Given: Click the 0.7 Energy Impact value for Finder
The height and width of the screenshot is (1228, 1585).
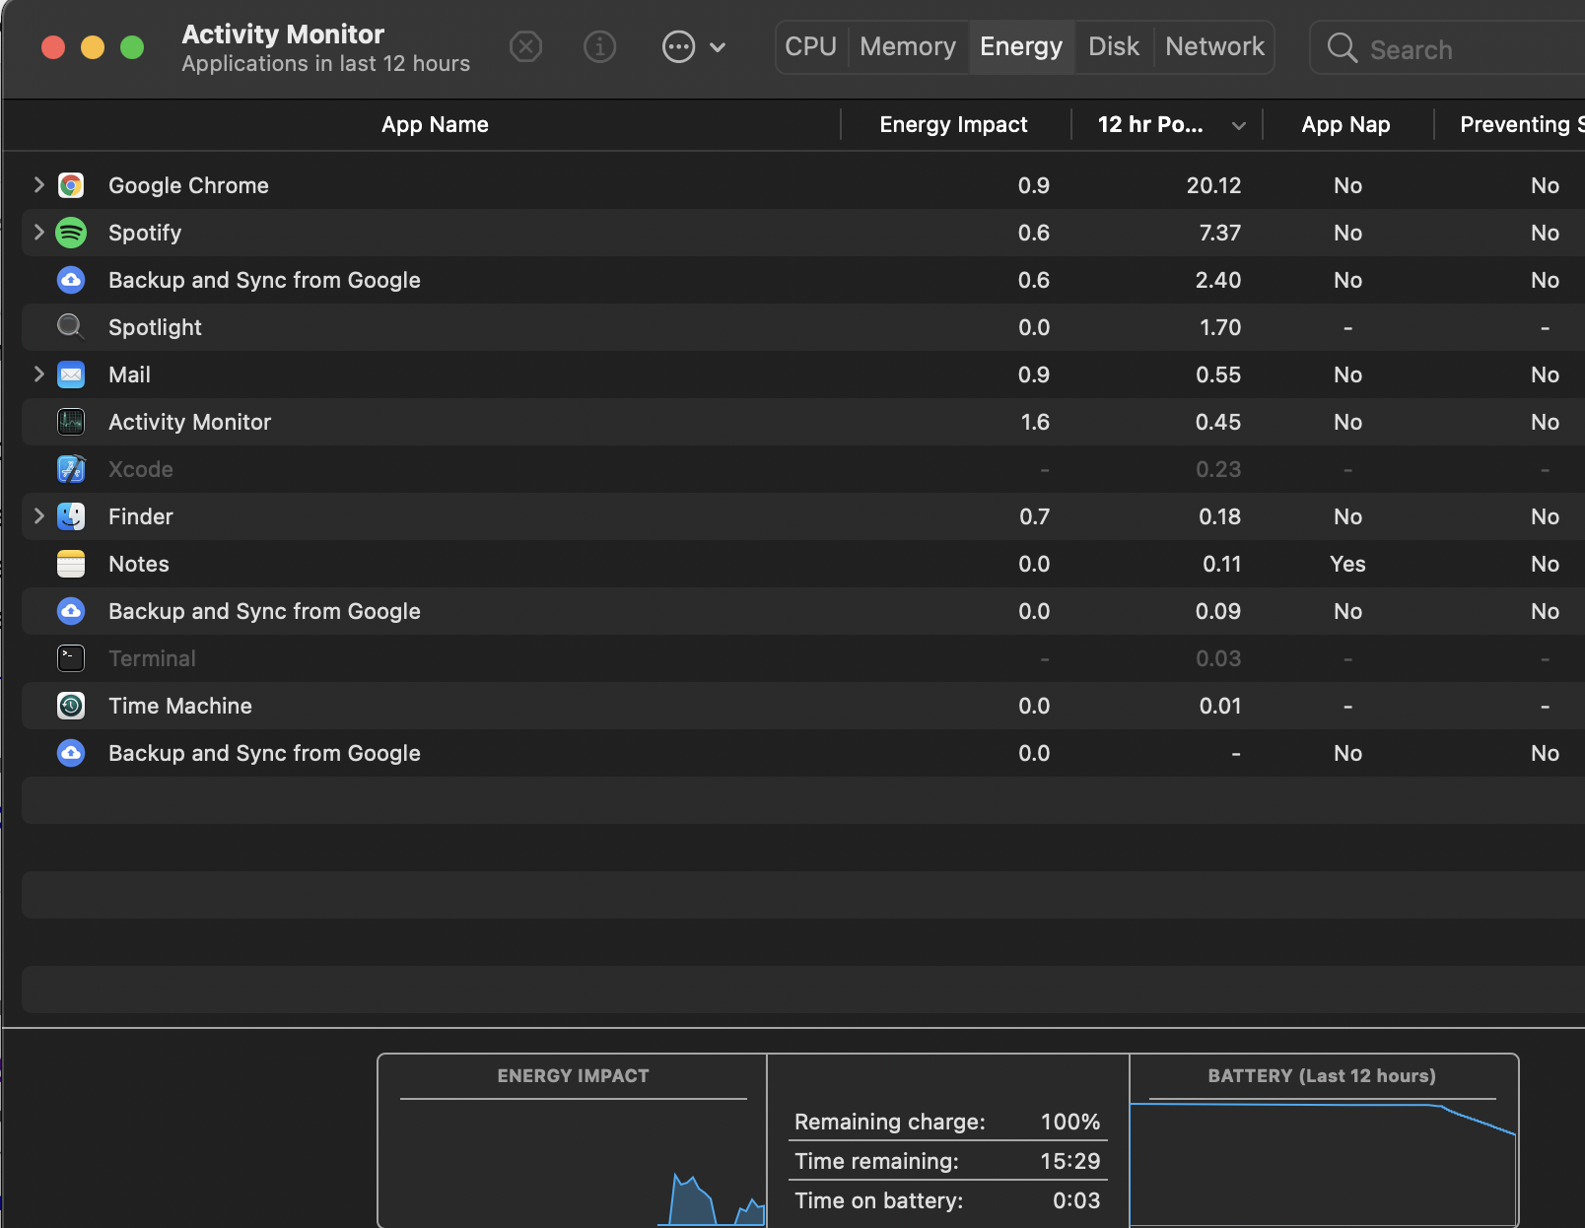Looking at the screenshot, I should (x=1035, y=516).
